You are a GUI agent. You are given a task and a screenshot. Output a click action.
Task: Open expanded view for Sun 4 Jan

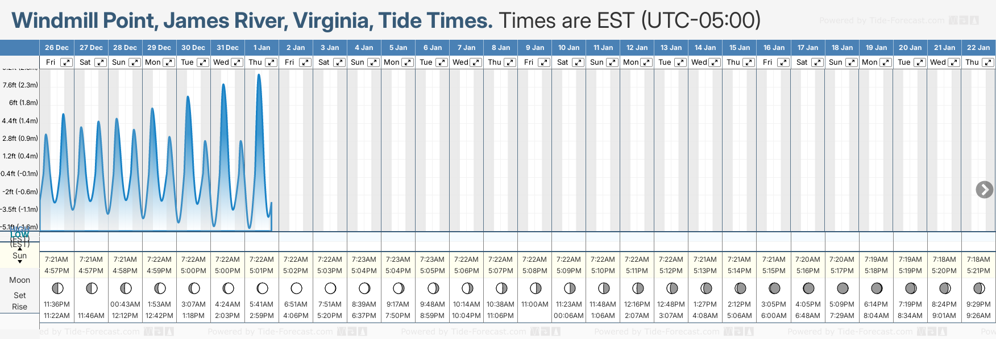[x=374, y=62]
